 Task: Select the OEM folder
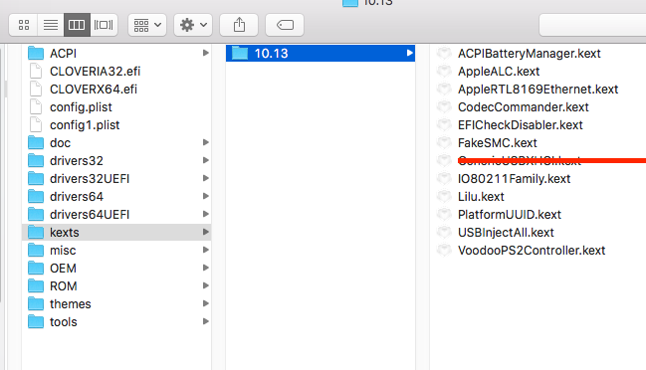pos(116,268)
